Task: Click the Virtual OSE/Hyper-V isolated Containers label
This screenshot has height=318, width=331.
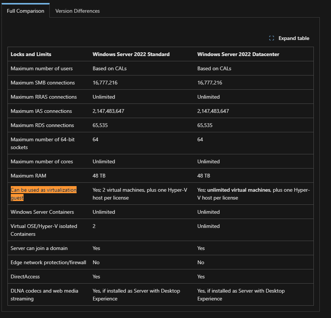Action: (44, 230)
